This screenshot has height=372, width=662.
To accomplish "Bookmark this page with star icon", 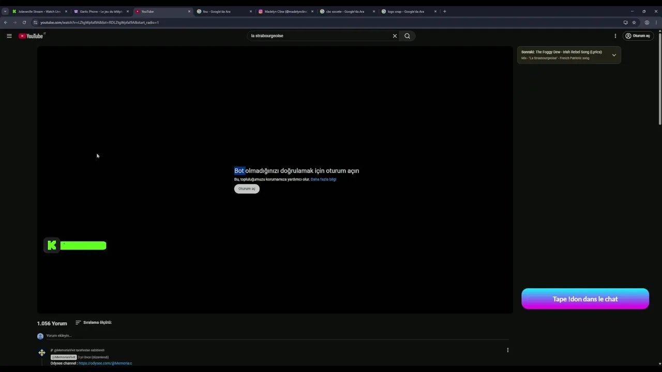I will 634,22.
